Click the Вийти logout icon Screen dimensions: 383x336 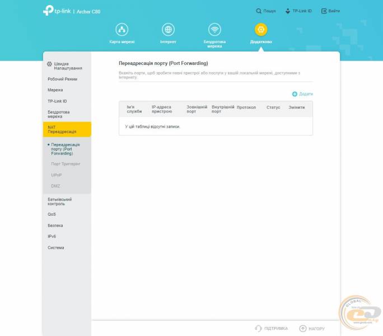coord(324,11)
